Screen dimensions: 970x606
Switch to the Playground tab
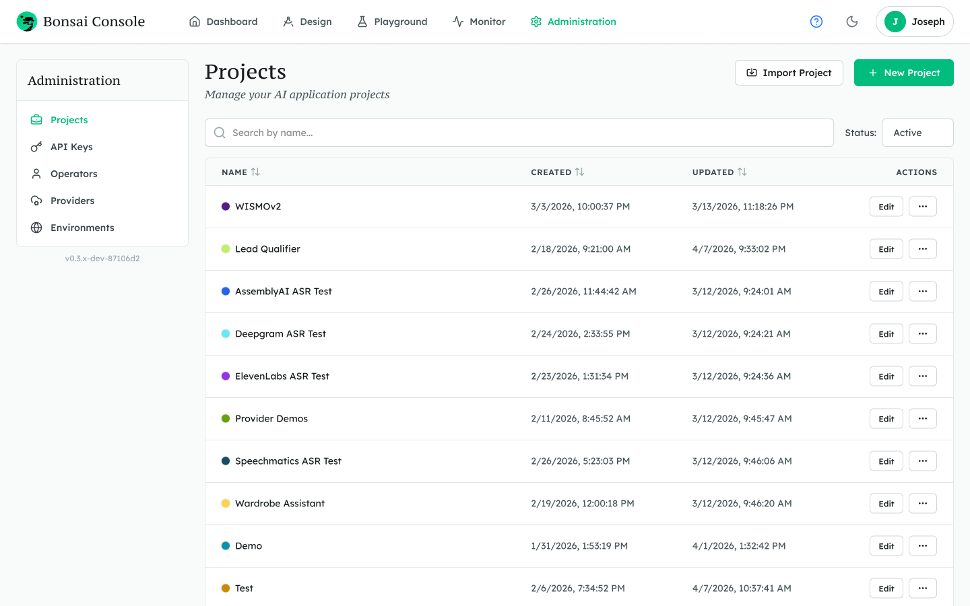click(x=392, y=22)
